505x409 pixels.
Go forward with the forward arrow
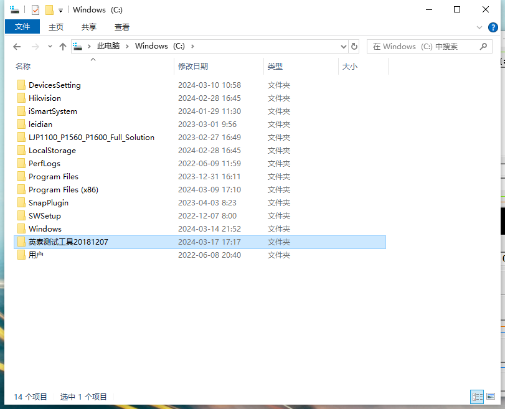35,47
